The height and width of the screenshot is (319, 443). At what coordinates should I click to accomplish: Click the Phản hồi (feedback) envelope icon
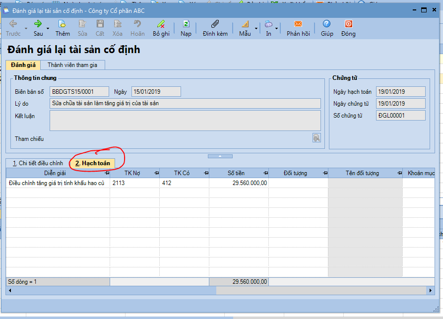(298, 24)
